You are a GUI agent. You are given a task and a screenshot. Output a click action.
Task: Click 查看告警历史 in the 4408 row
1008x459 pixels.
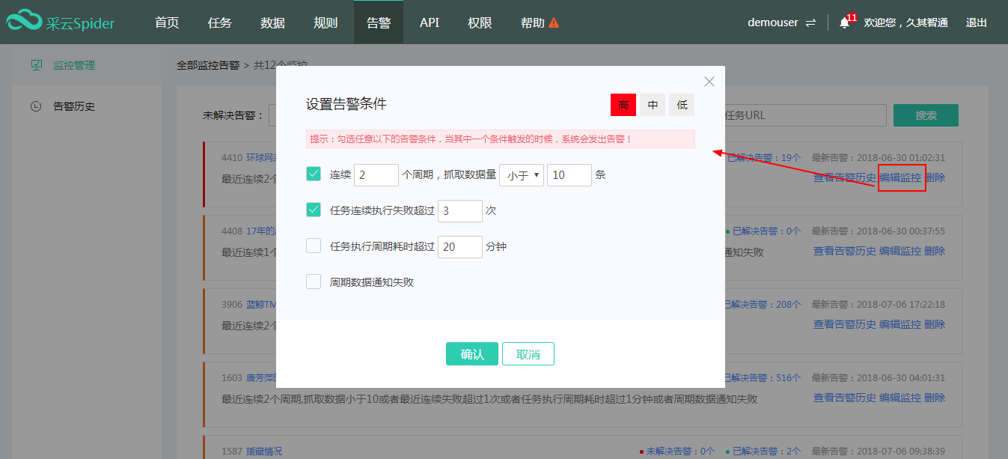point(845,251)
